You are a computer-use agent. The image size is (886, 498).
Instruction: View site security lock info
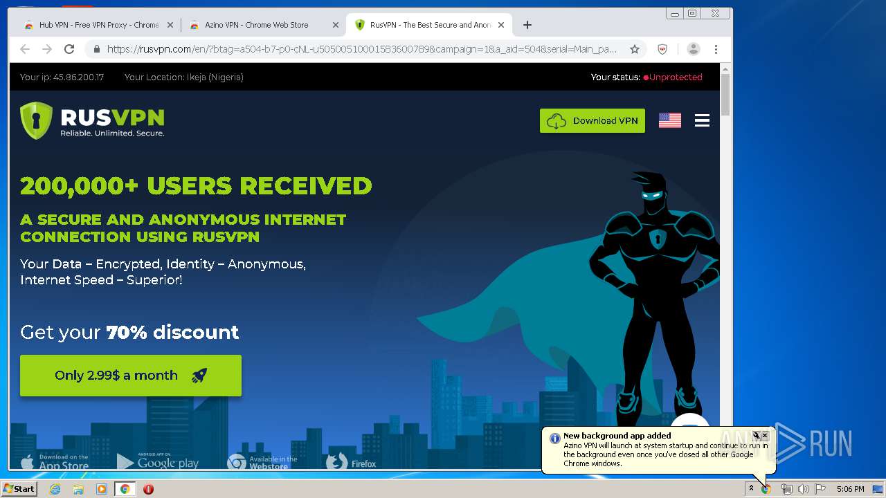(97, 49)
